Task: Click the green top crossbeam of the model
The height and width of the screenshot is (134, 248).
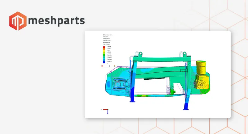Action: click(162, 59)
